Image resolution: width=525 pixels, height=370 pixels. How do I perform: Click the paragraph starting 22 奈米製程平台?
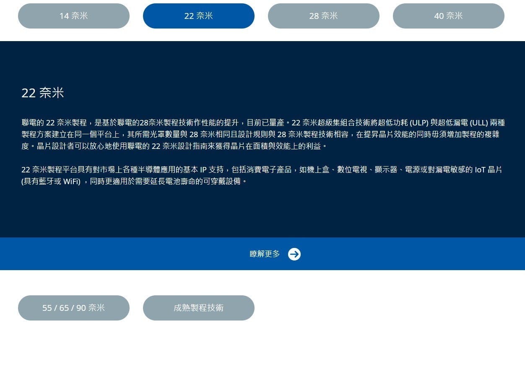[x=262, y=175]
